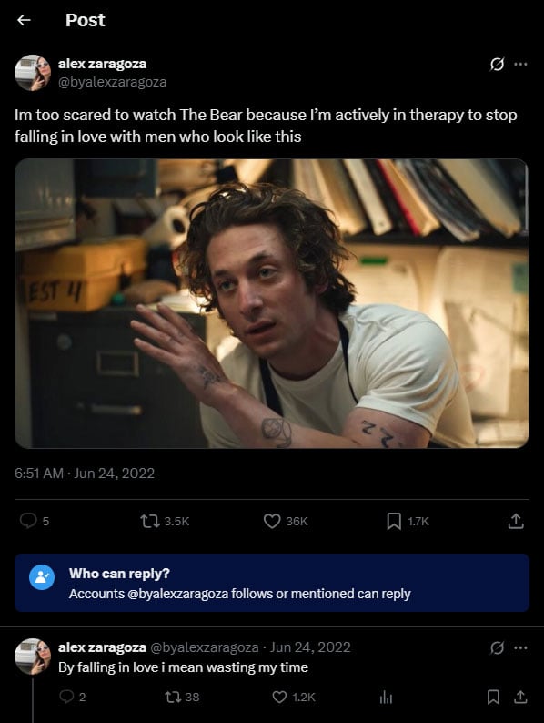Open Who can reply? info banner
Image resolution: width=544 pixels, height=723 pixels.
(272, 583)
